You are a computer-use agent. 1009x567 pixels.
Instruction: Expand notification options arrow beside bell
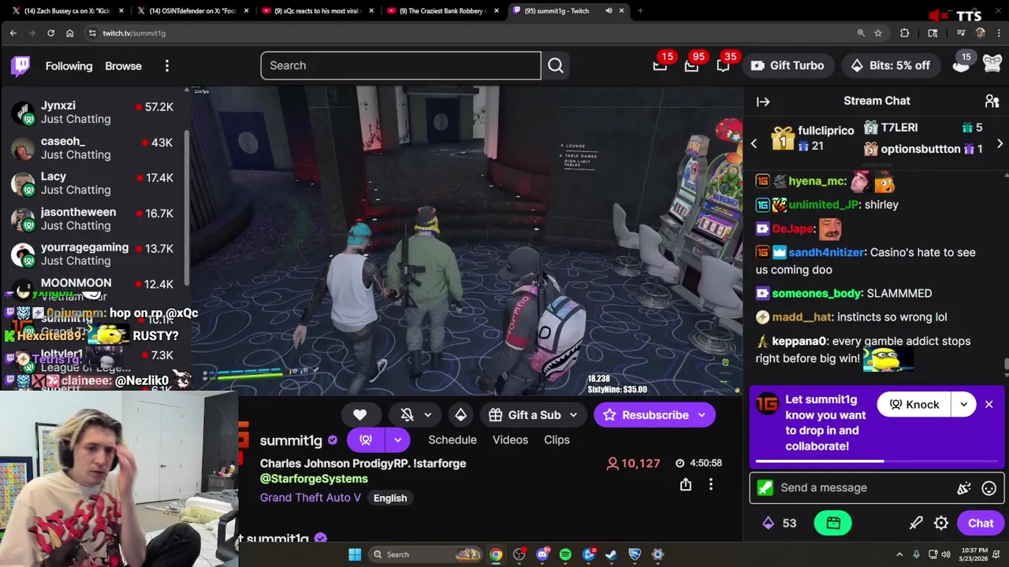(x=428, y=415)
